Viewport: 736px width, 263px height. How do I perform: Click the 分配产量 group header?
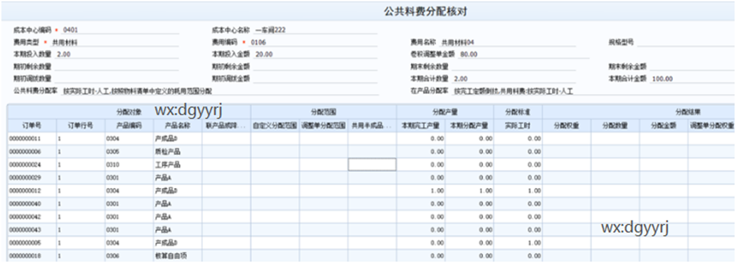(445, 112)
